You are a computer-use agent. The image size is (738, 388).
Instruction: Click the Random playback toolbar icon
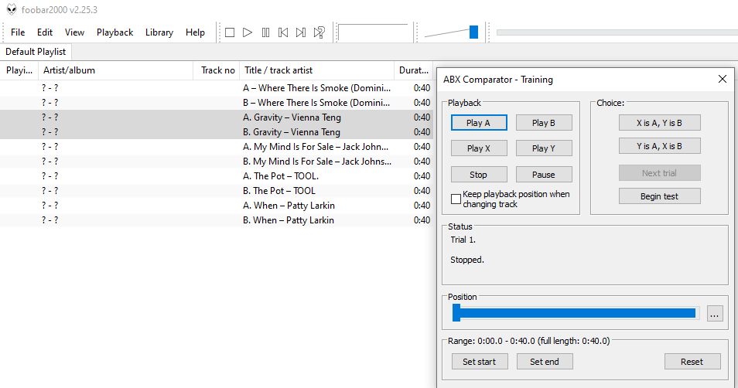319,32
